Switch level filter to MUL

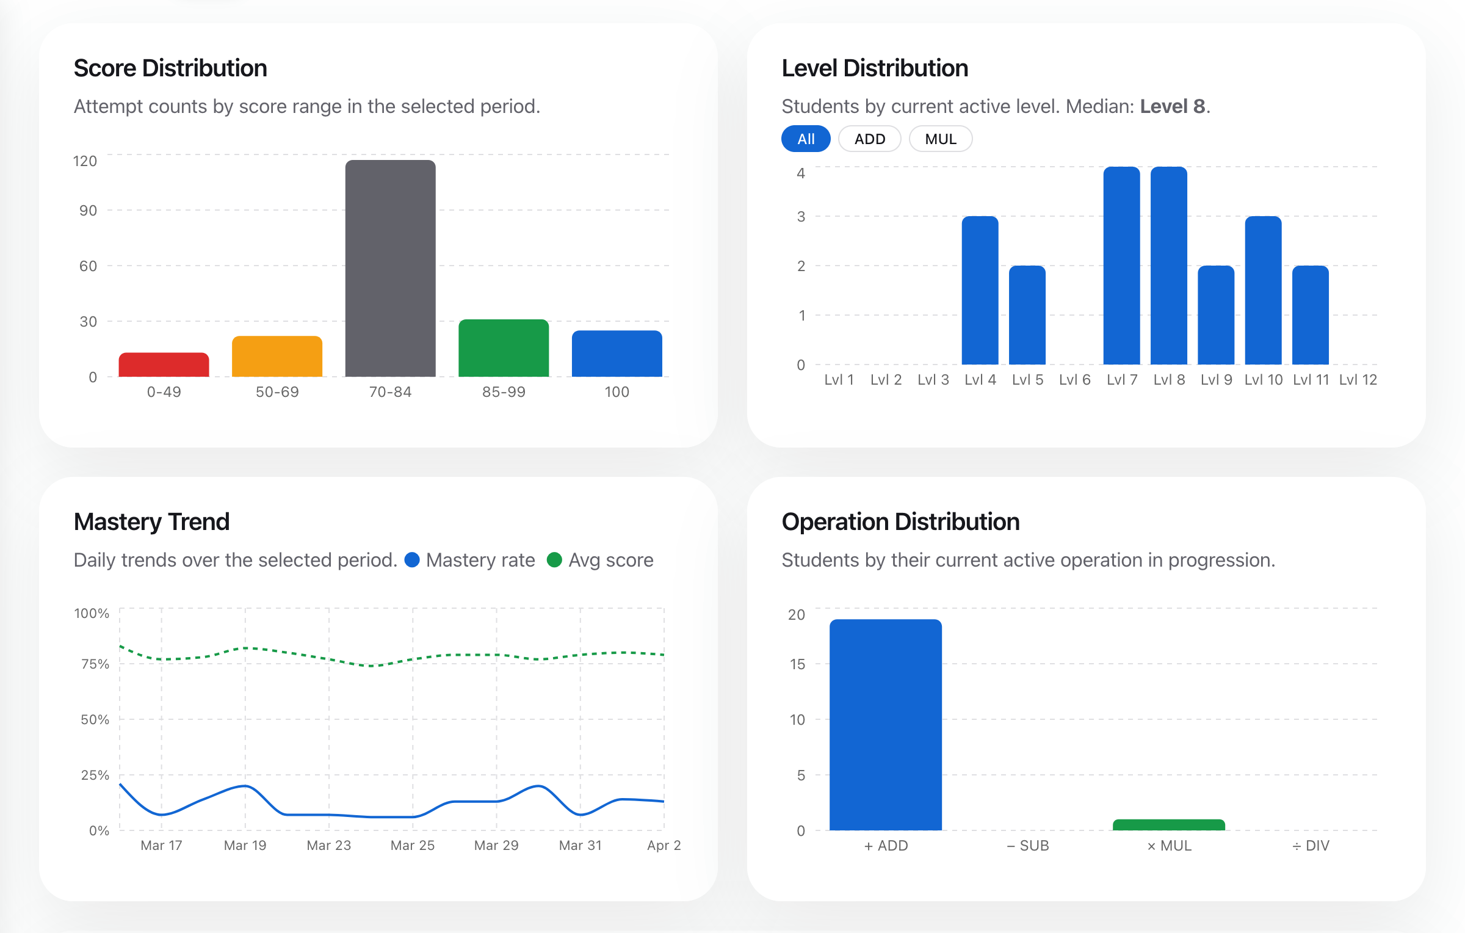coord(940,139)
